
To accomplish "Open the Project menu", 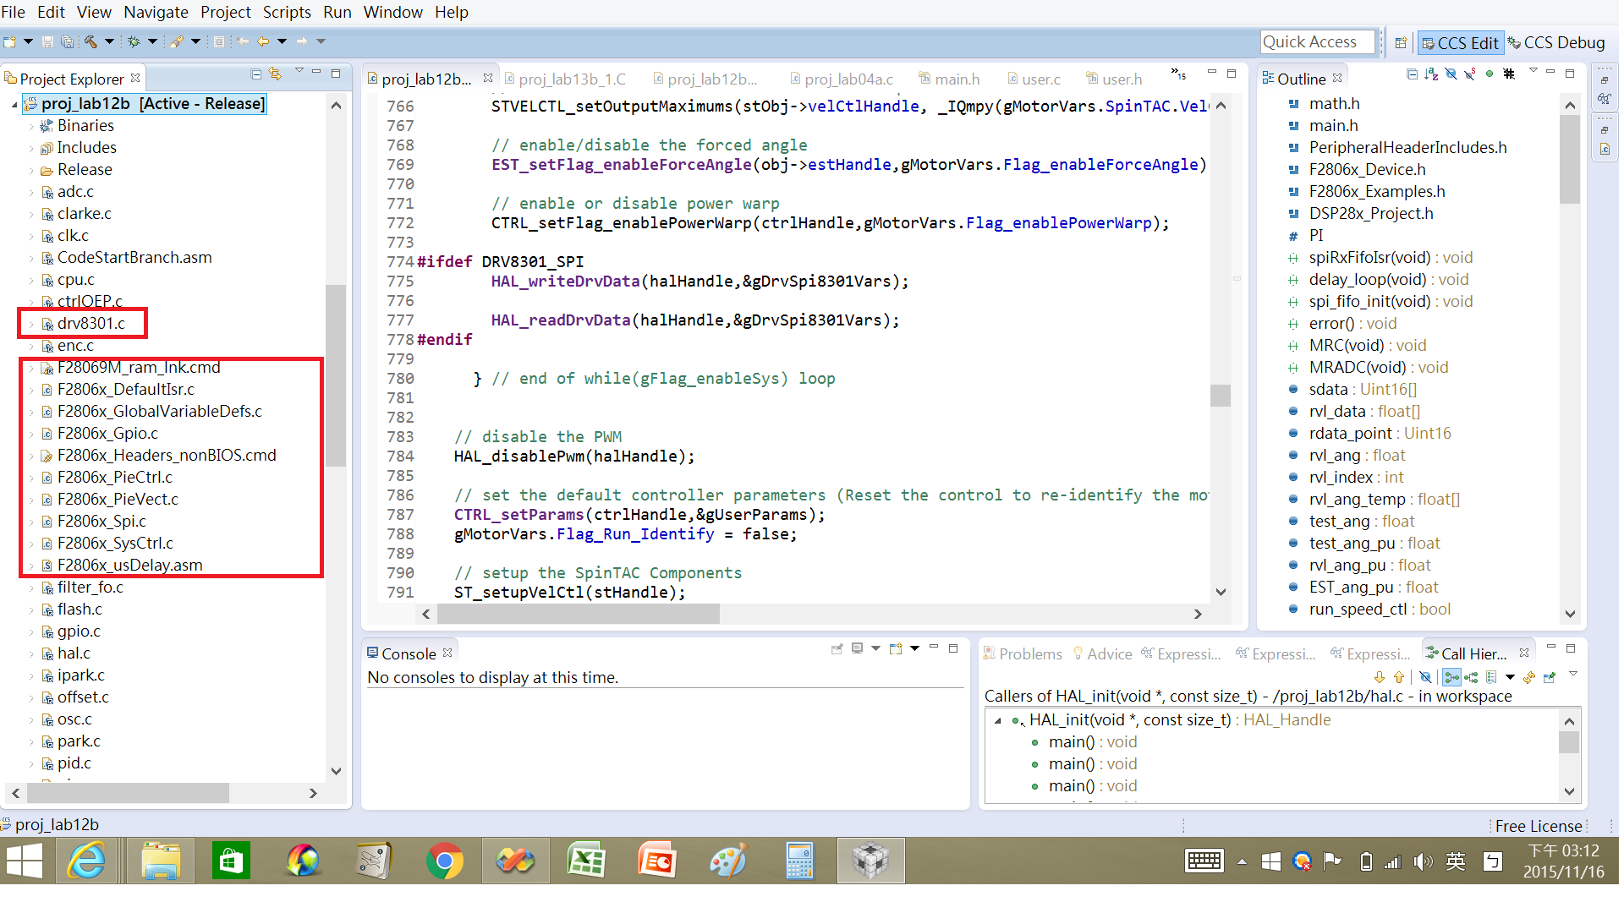I will point(225,12).
